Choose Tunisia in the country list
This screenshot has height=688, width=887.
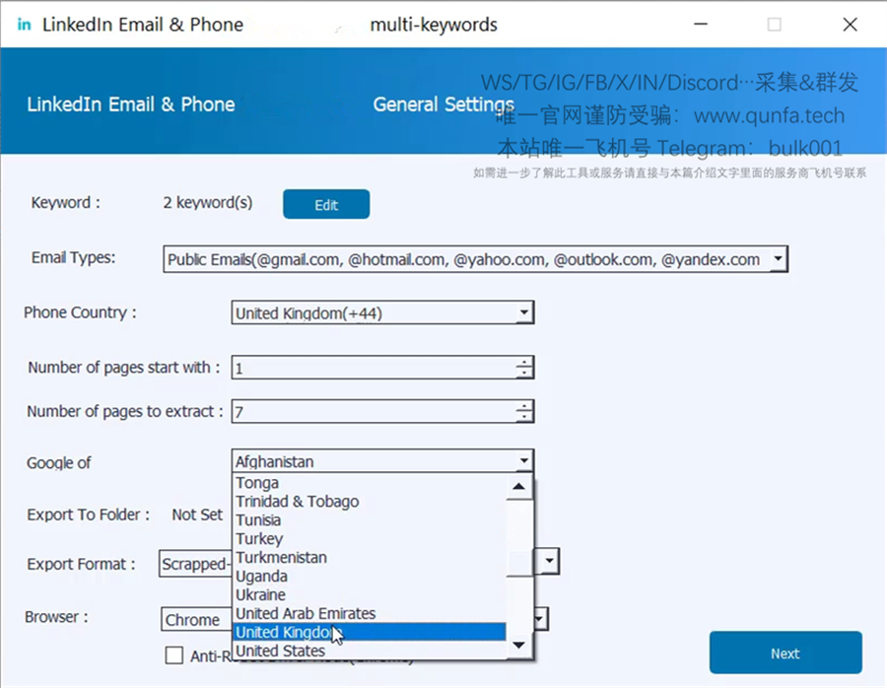pyautogui.click(x=370, y=520)
